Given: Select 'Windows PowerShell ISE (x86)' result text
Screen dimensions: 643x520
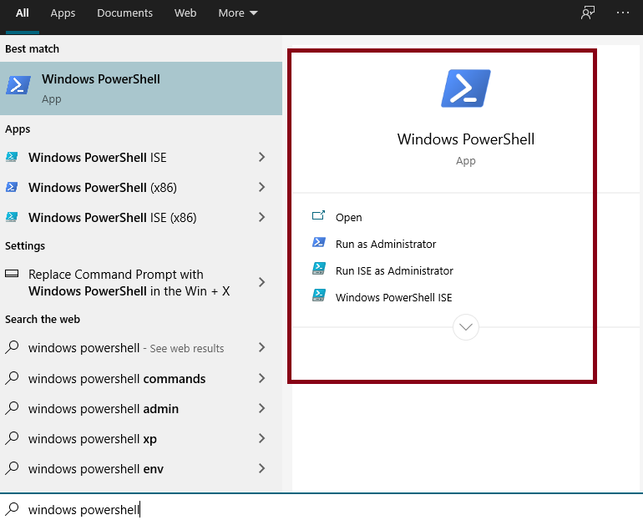Looking at the screenshot, I should [113, 217].
